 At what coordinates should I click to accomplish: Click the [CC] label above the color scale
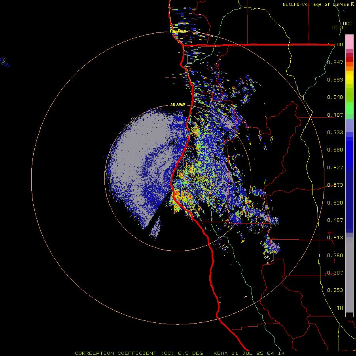click(x=337, y=27)
